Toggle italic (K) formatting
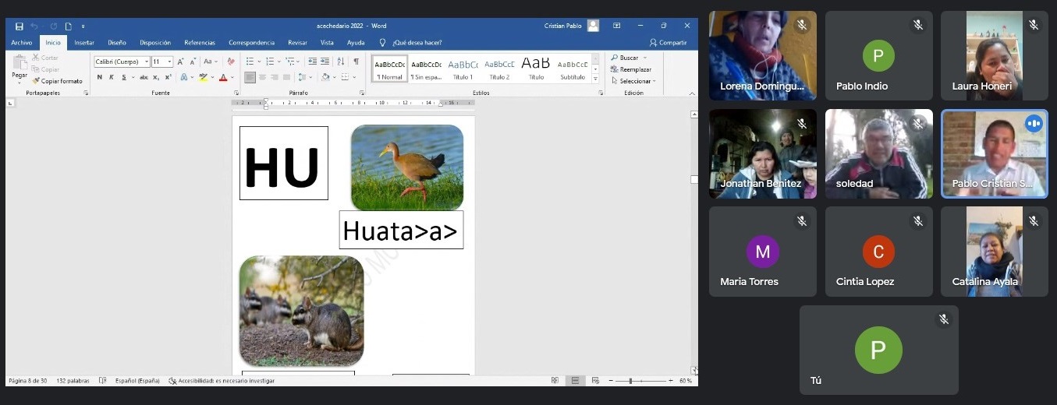 [112, 77]
